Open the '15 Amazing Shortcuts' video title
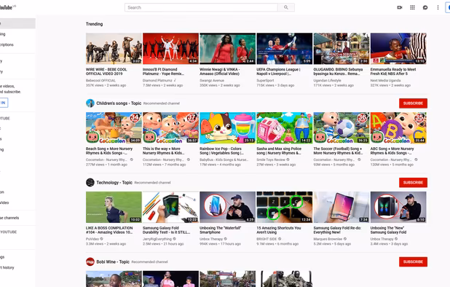 279,230
